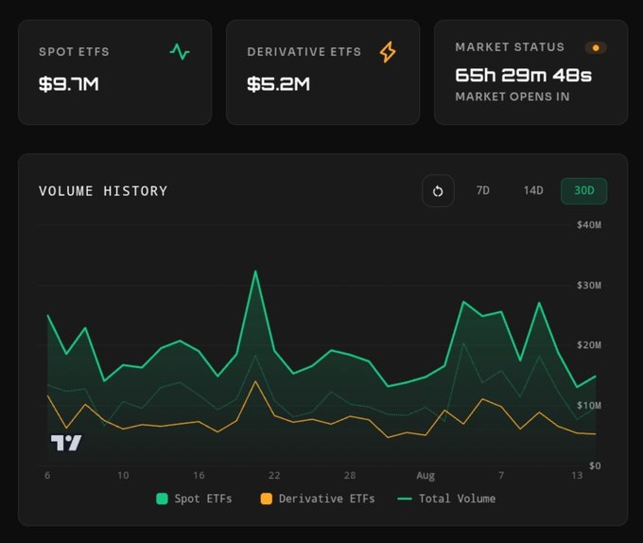Viewport: 643px width, 543px height.
Task: Click the MARKET OPENS IN label
Action: pos(513,96)
